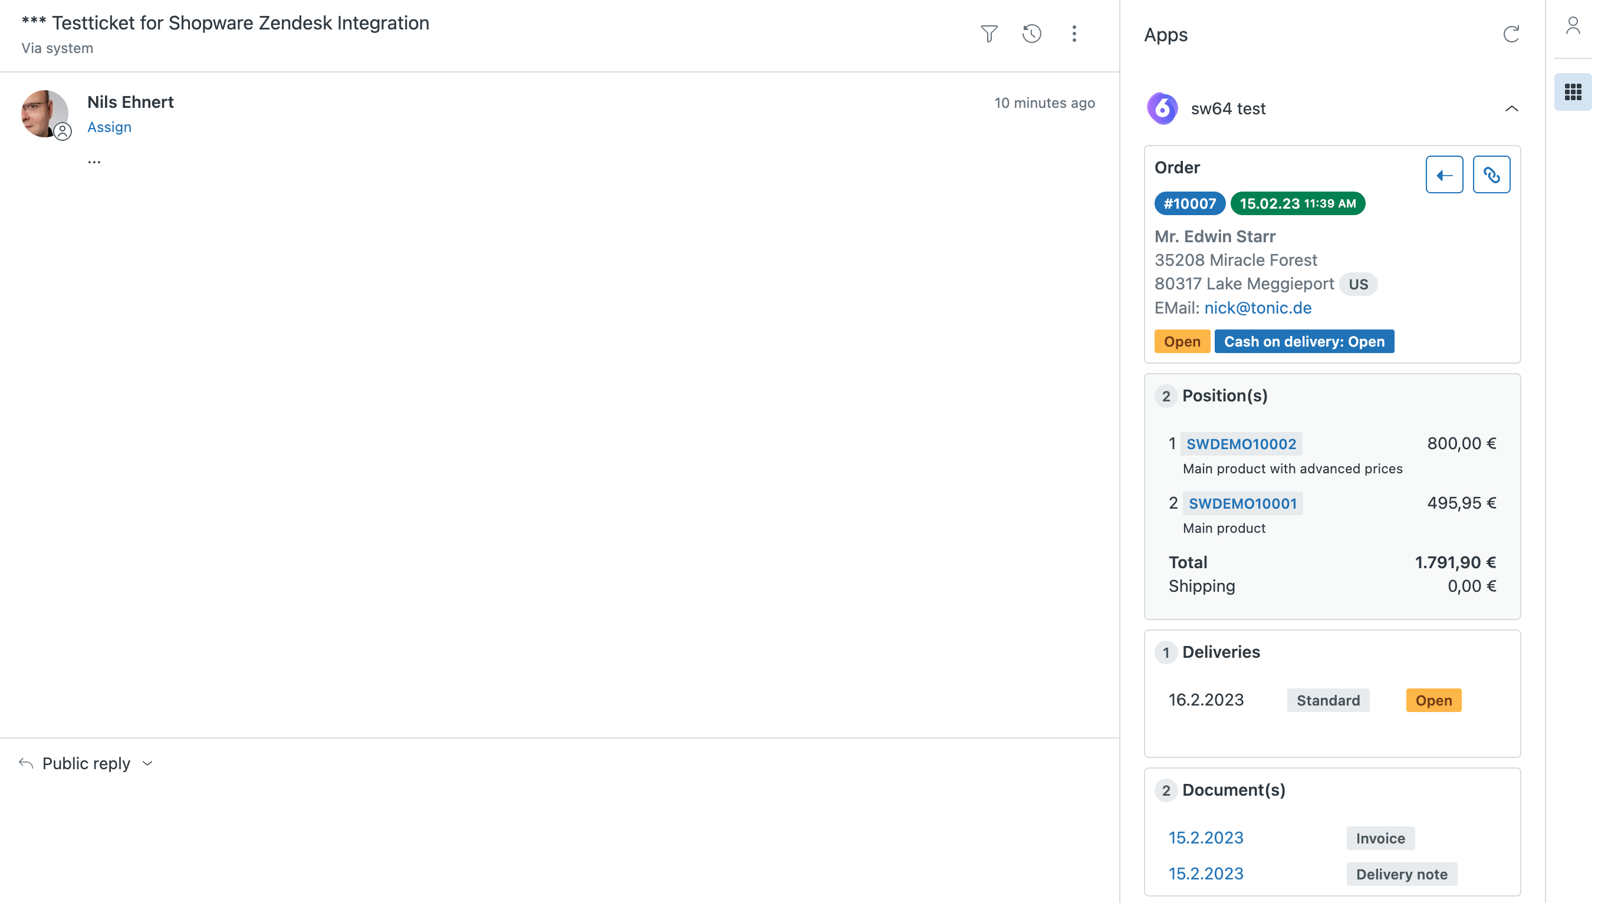Click the US country badge
Viewport: 1598px width, 903px height.
(x=1358, y=284)
